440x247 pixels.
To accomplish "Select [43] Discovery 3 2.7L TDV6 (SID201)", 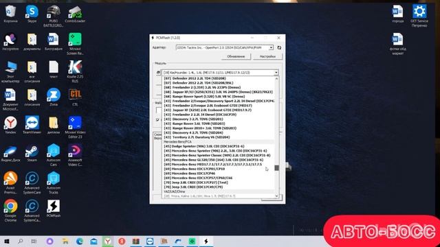I will pos(193,119).
